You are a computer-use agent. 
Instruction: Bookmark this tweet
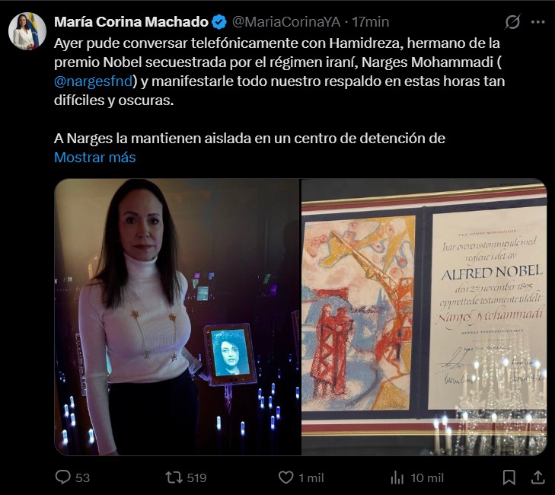click(x=509, y=477)
